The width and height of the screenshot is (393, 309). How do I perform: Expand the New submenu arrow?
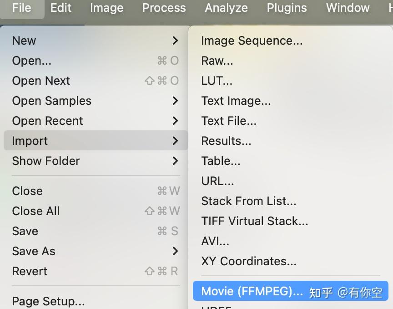[x=175, y=41]
